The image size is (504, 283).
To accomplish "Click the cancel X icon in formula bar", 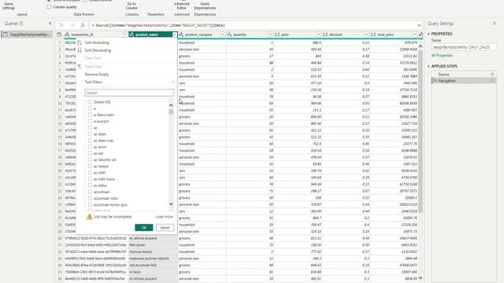I will [61, 25].
